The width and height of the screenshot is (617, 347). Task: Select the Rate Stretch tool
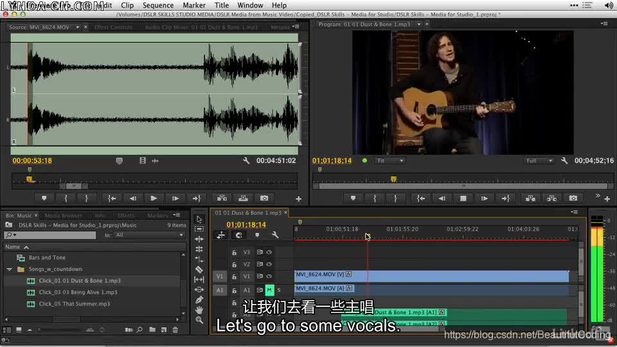pos(199,259)
